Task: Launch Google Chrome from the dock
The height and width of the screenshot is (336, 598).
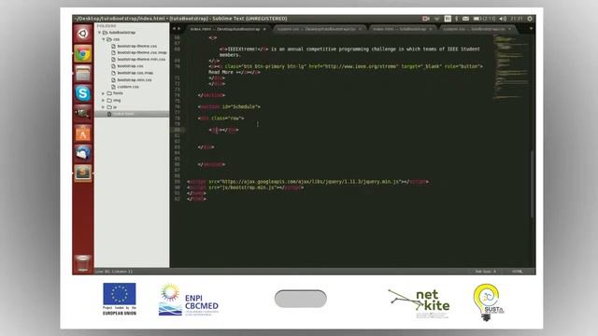Action: coord(83,54)
